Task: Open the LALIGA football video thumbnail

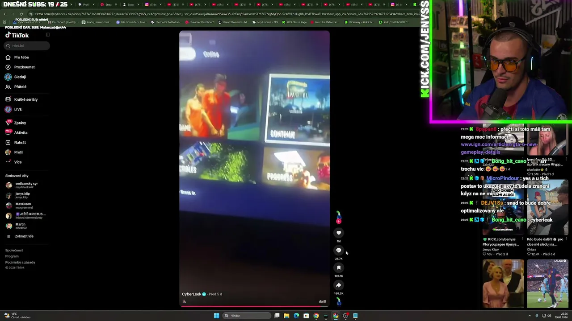Action: [547, 284]
